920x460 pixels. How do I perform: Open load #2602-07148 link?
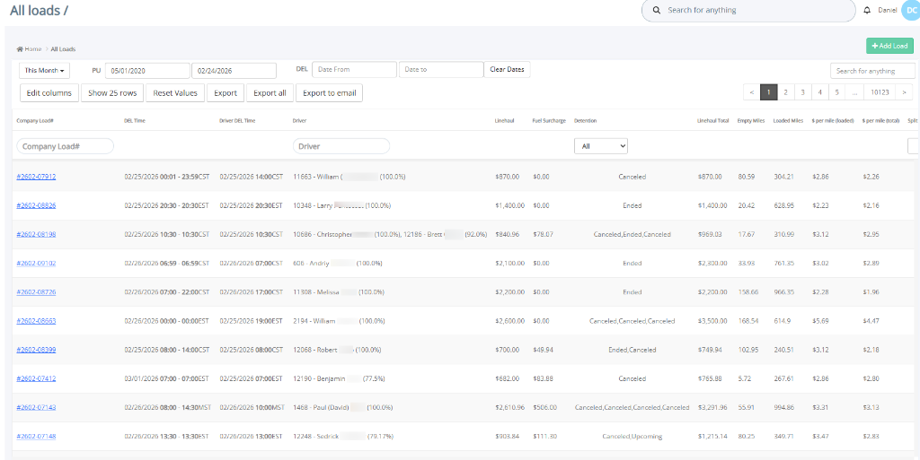(36, 436)
